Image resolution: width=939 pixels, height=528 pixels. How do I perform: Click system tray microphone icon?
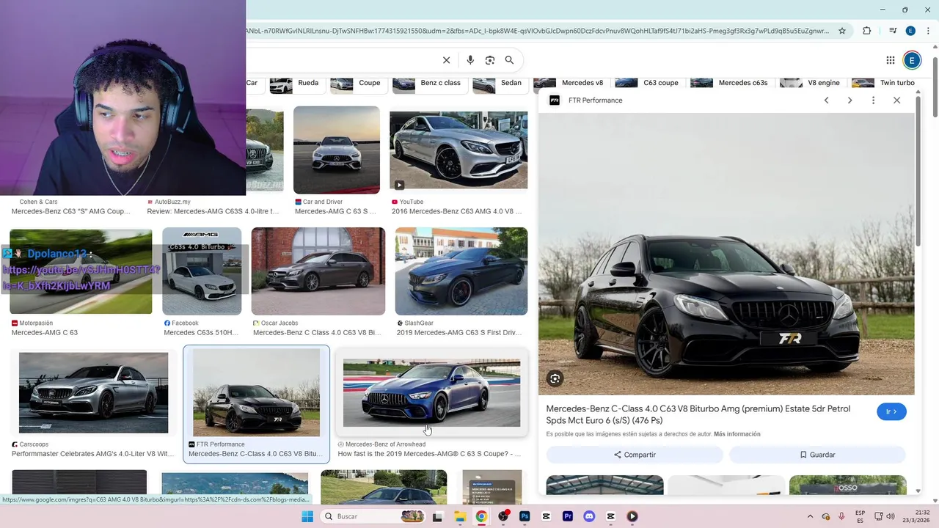(x=841, y=516)
